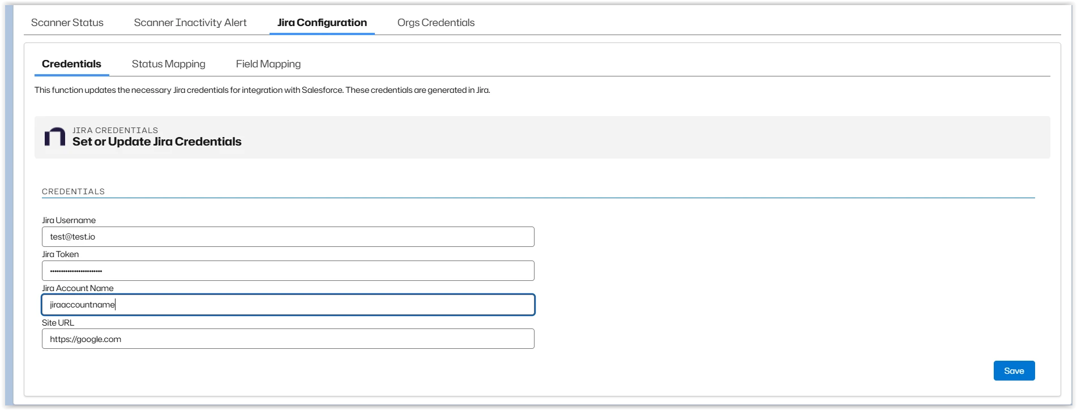The image size is (1077, 410).
Task: Select the Jira Configuration tab
Action: pos(322,23)
